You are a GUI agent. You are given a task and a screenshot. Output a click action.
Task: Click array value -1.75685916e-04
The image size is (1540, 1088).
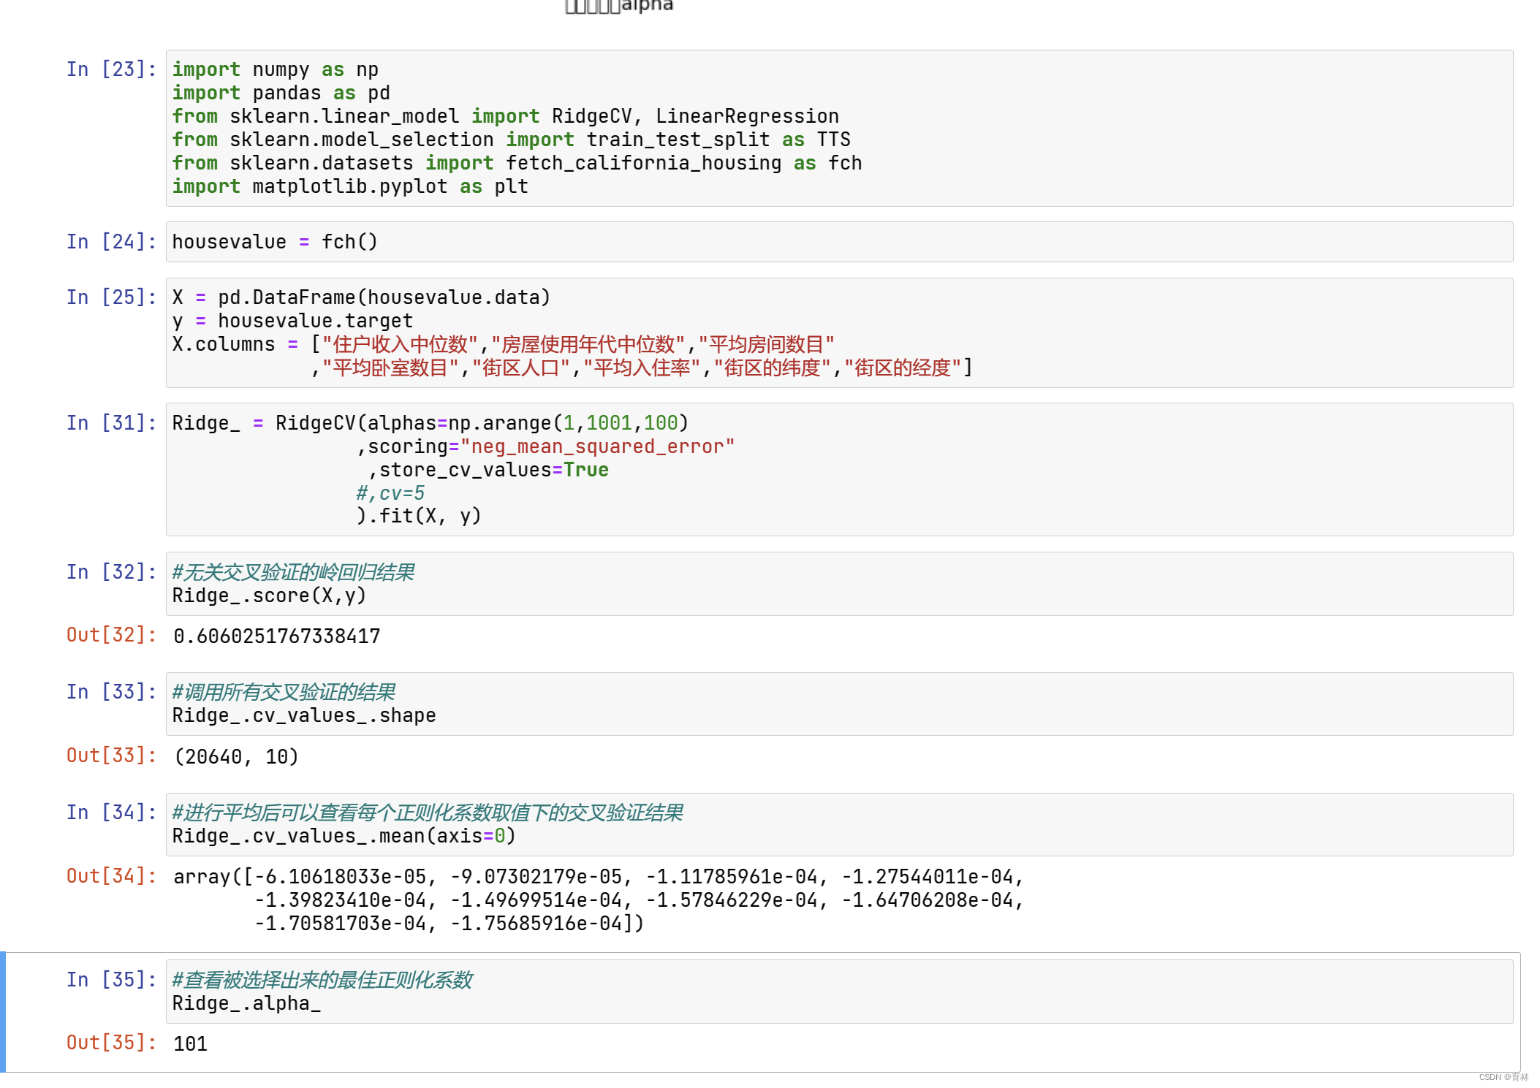coord(536,924)
